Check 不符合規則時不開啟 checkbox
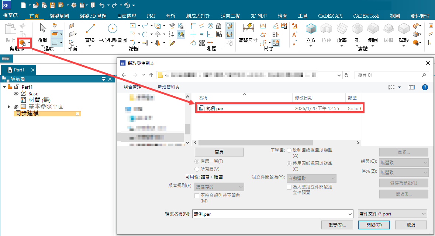This screenshot has height=236, width=435. tap(197, 196)
